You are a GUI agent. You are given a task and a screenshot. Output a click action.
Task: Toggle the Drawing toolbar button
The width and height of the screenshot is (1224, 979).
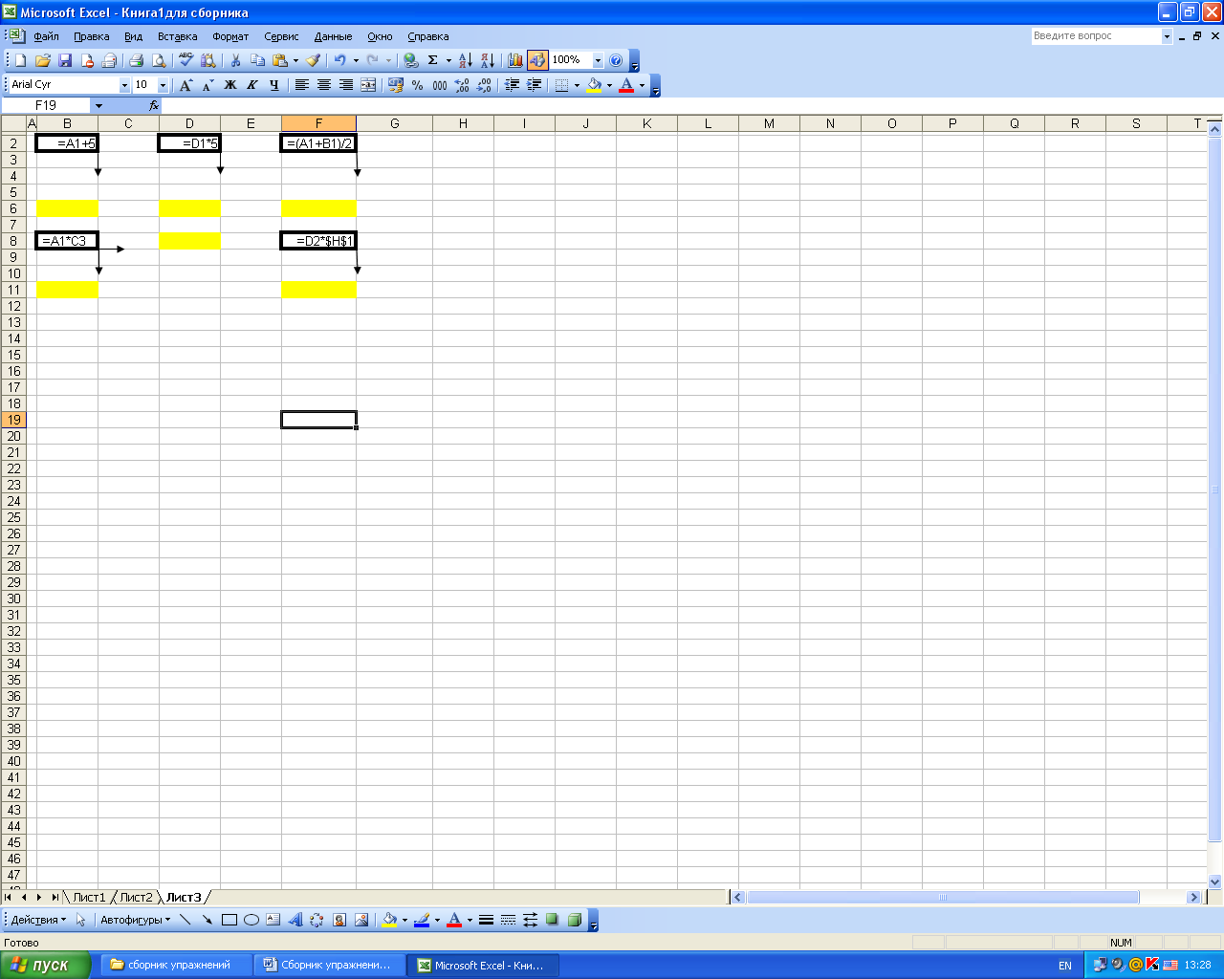pos(537,60)
